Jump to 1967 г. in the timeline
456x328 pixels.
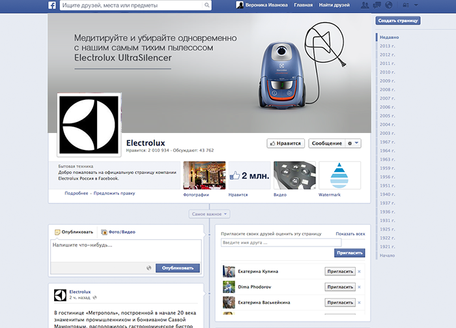tap(388, 142)
